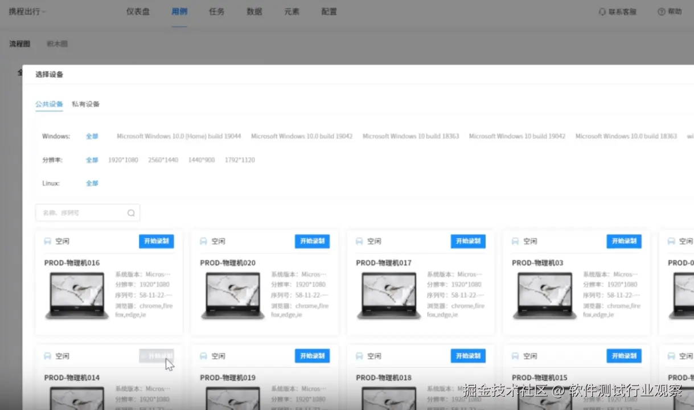
Task: Click the laptop thumbnail of PROD-物理机020
Action: click(x=233, y=296)
